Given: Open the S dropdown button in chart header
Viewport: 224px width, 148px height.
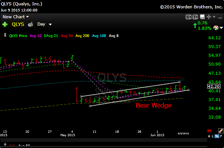Looking at the screenshot, I should point(189,17).
